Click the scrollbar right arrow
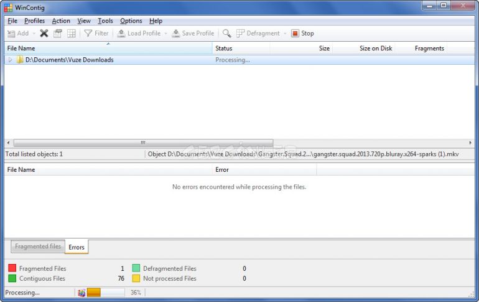 [x=470, y=143]
